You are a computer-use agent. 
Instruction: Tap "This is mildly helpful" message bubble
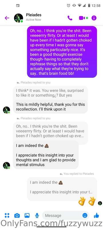coord(50,107)
